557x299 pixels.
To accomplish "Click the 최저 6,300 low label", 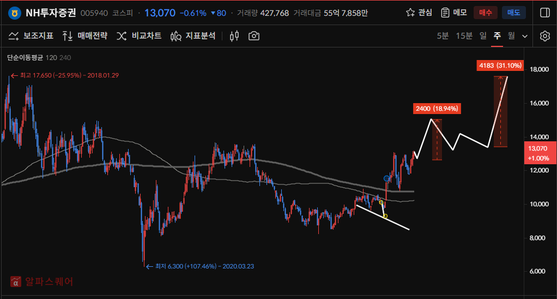I will [201, 266].
